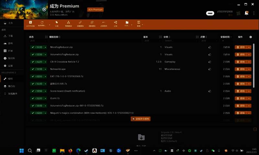Open the Downloads section in sidebar
The image size is (259, 155).
click(10, 36)
